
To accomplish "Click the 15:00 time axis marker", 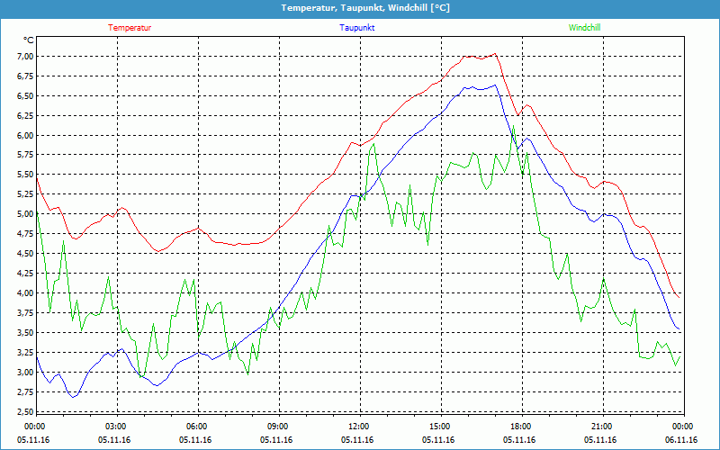I will click(439, 427).
